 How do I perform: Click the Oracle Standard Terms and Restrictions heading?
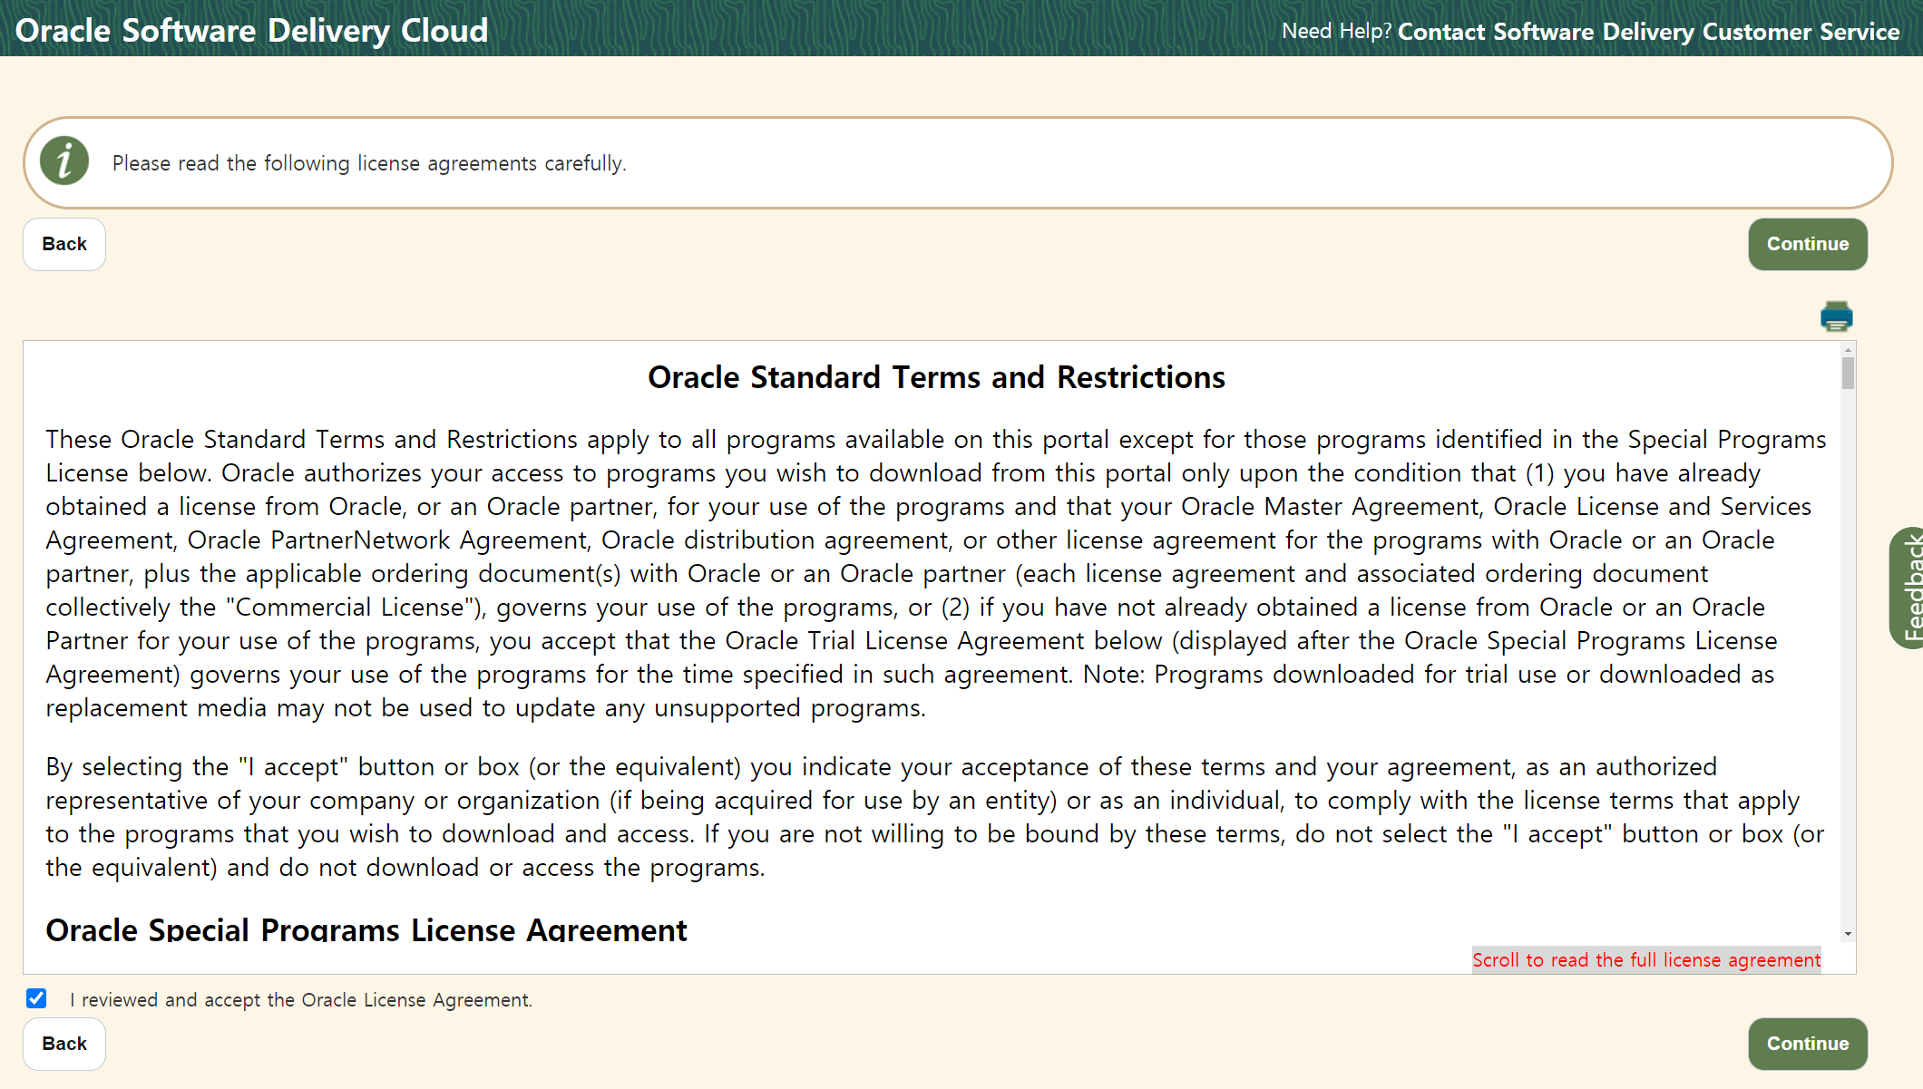click(x=936, y=377)
